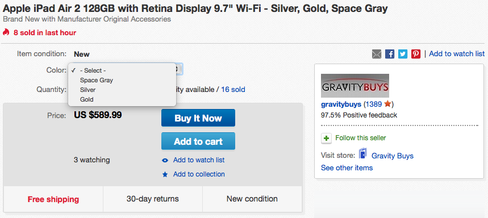The height and width of the screenshot is (218, 488).
Task: Open gravitybuys seller profile link
Action: [341, 104]
